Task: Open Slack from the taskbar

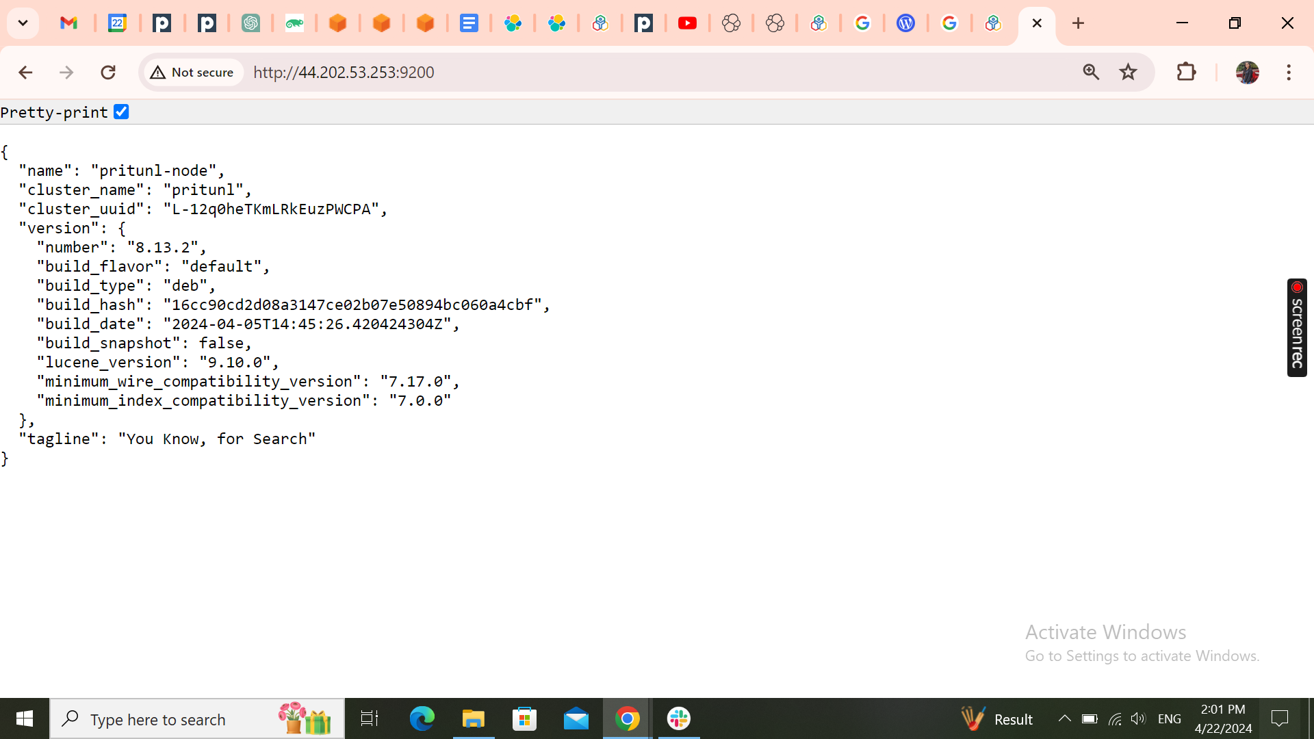Action: (x=679, y=718)
